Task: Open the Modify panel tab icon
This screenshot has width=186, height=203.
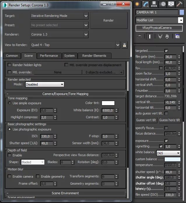Action: click(x=145, y=4)
